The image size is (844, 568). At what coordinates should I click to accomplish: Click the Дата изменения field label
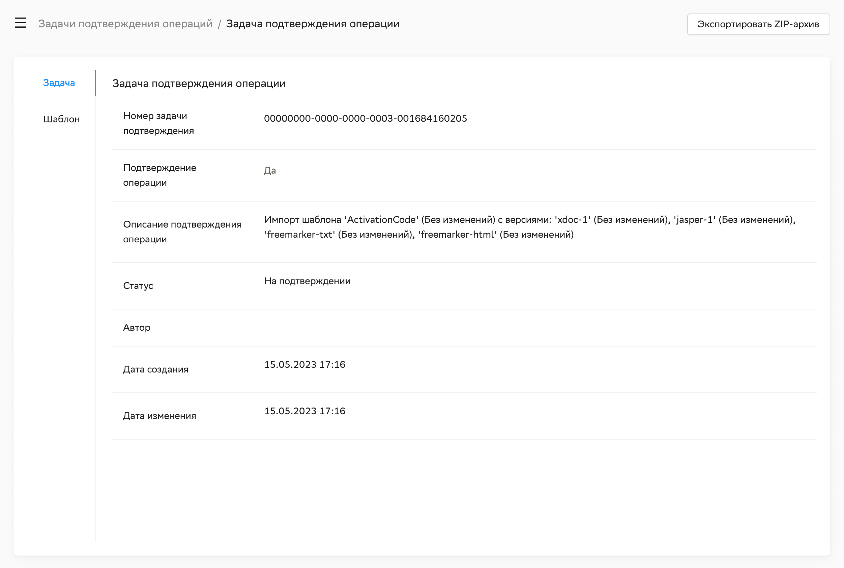coord(159,416)
